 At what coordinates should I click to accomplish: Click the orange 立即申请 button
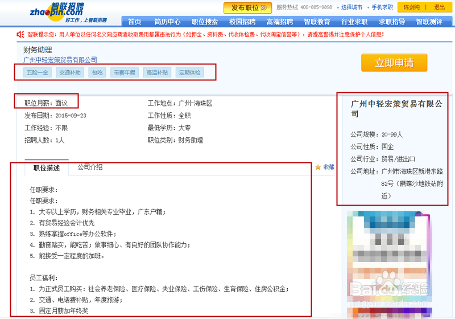tap(394, 63)
